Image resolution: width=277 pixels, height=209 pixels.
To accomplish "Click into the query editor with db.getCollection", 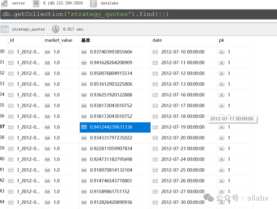I will (138, 14).
